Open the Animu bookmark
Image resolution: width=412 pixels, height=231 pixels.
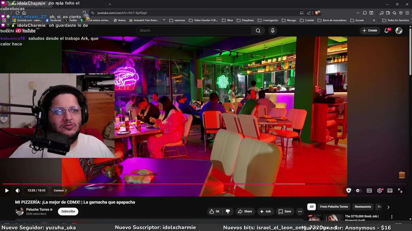tap(120, 20)
